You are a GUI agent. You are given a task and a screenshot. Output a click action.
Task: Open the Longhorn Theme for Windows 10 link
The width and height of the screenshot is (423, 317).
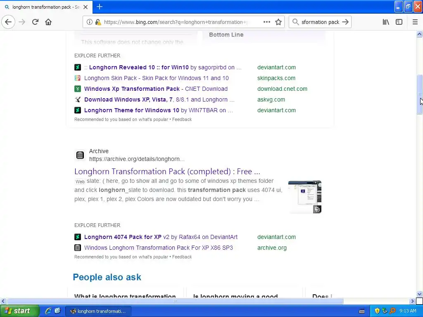point(159,111)
